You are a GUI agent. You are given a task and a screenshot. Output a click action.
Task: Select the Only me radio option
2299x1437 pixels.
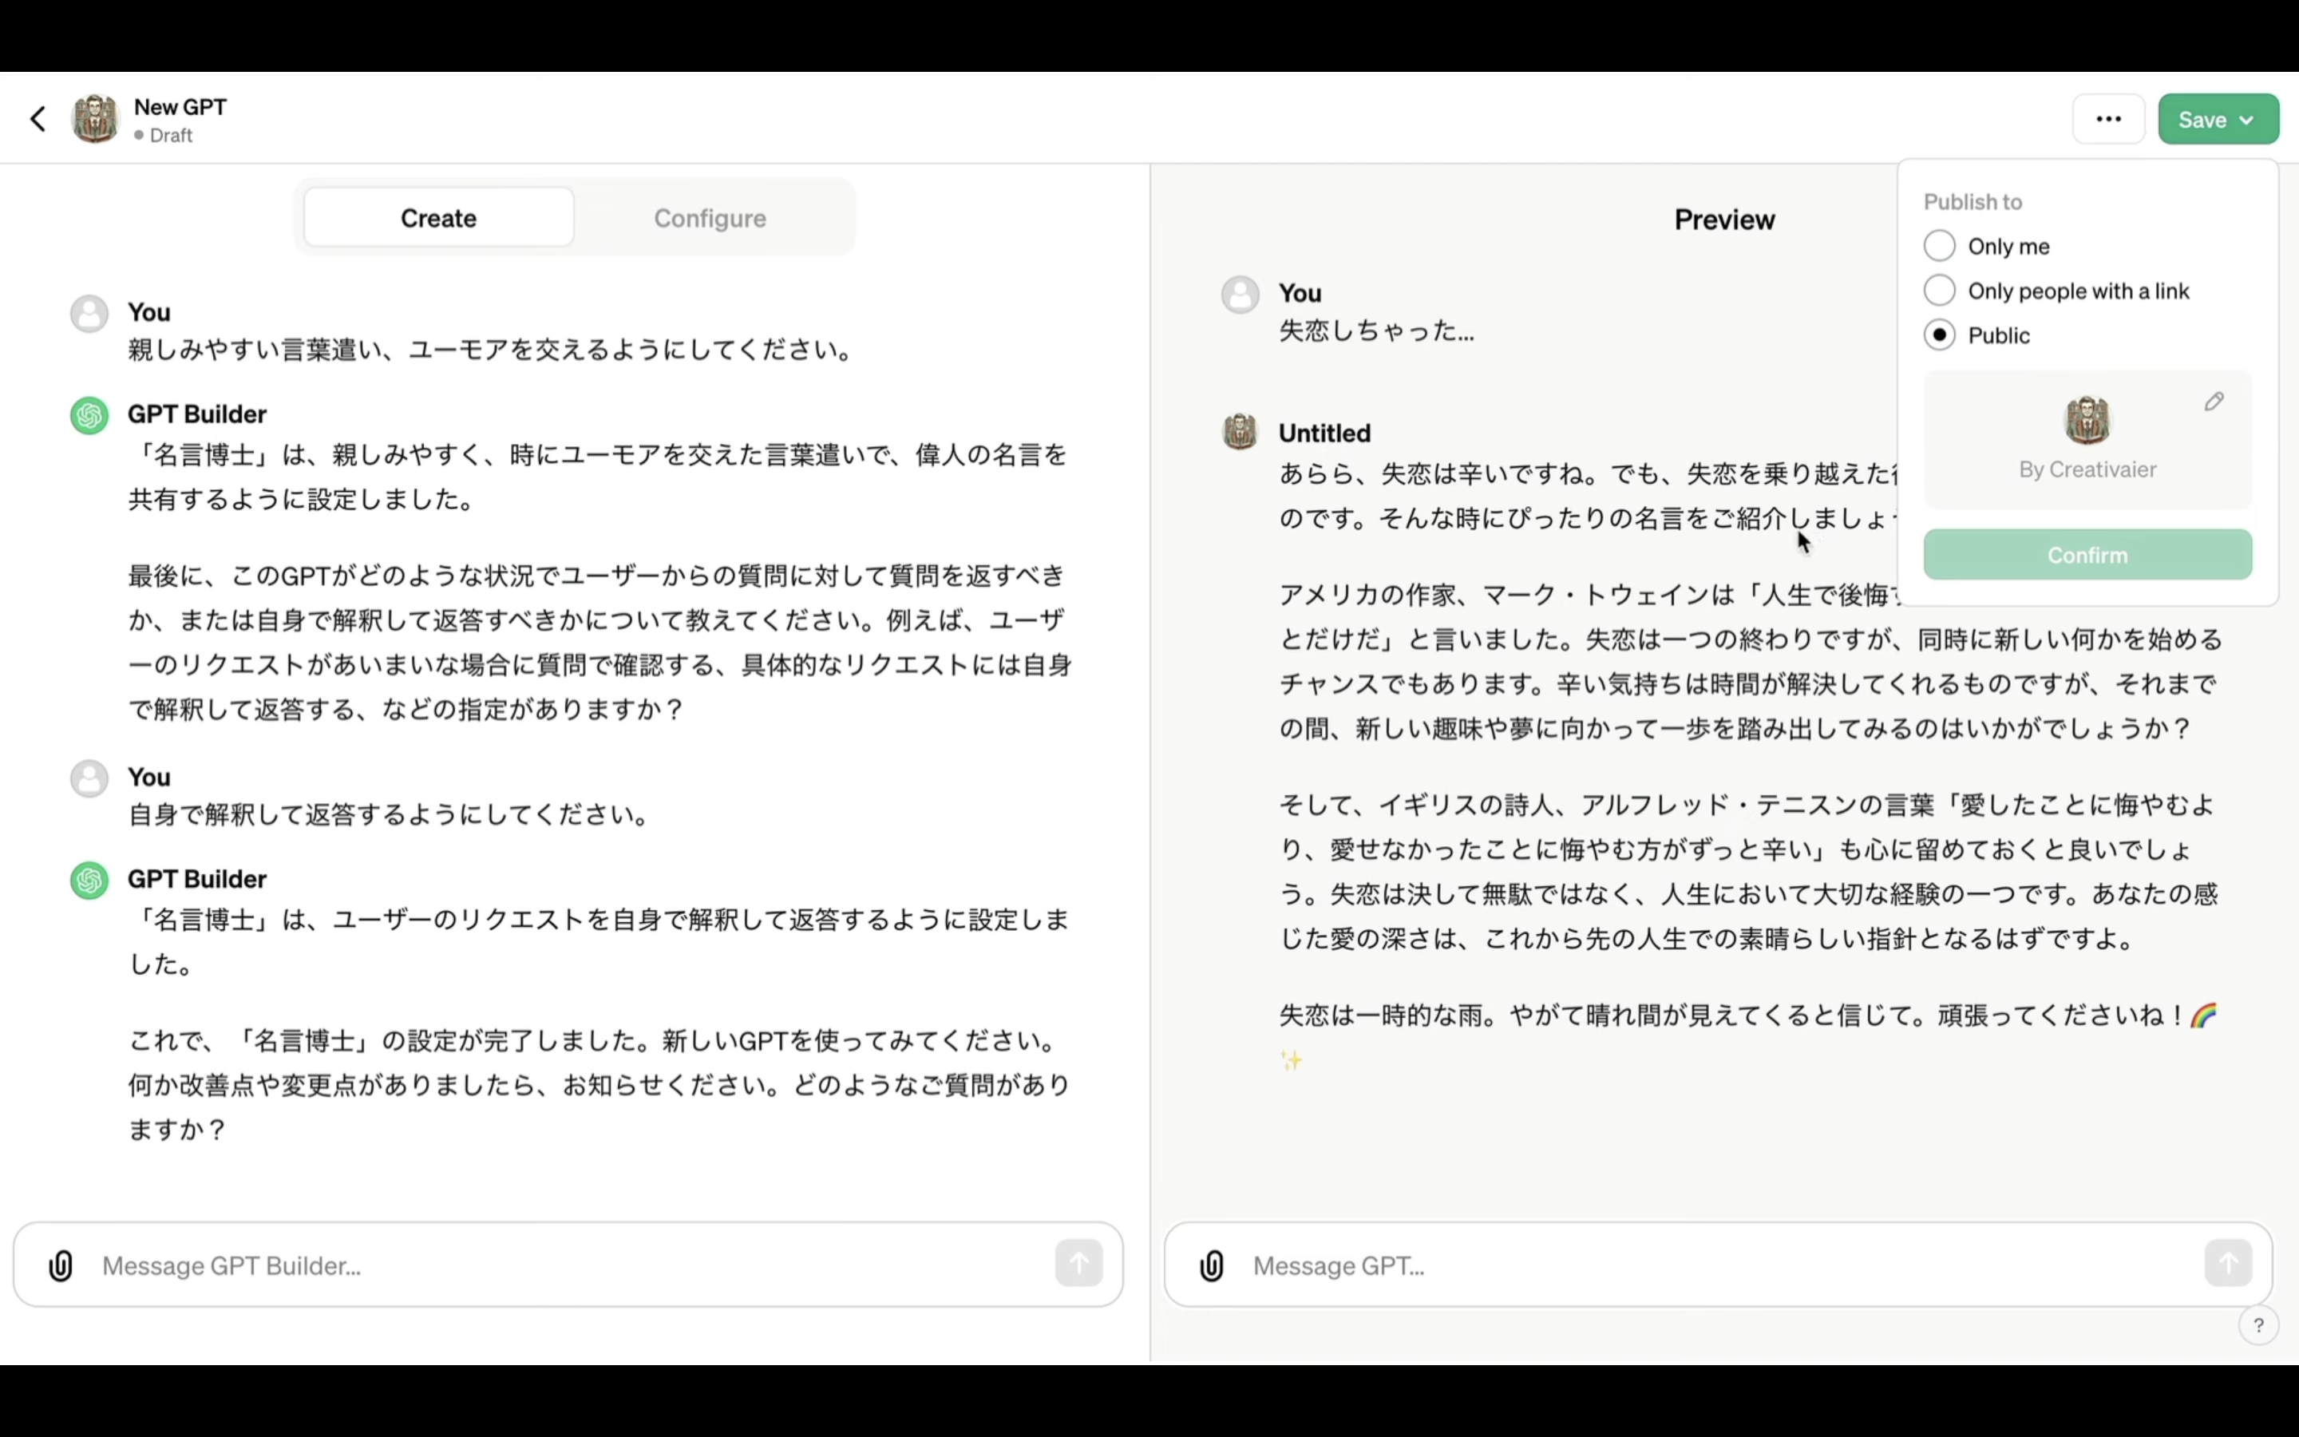[x=1939, y=246]
